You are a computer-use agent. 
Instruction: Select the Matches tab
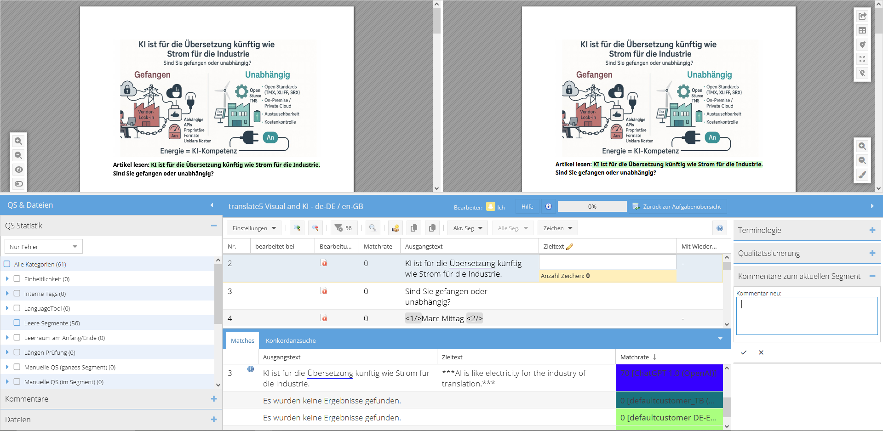click(242, 340)
